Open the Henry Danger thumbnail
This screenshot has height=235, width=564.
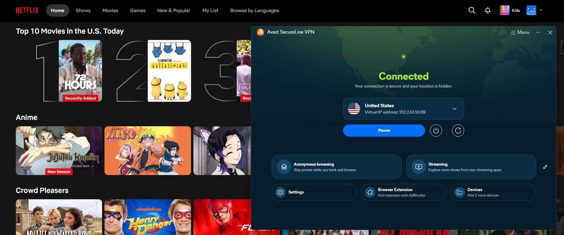tap(148, 217)
